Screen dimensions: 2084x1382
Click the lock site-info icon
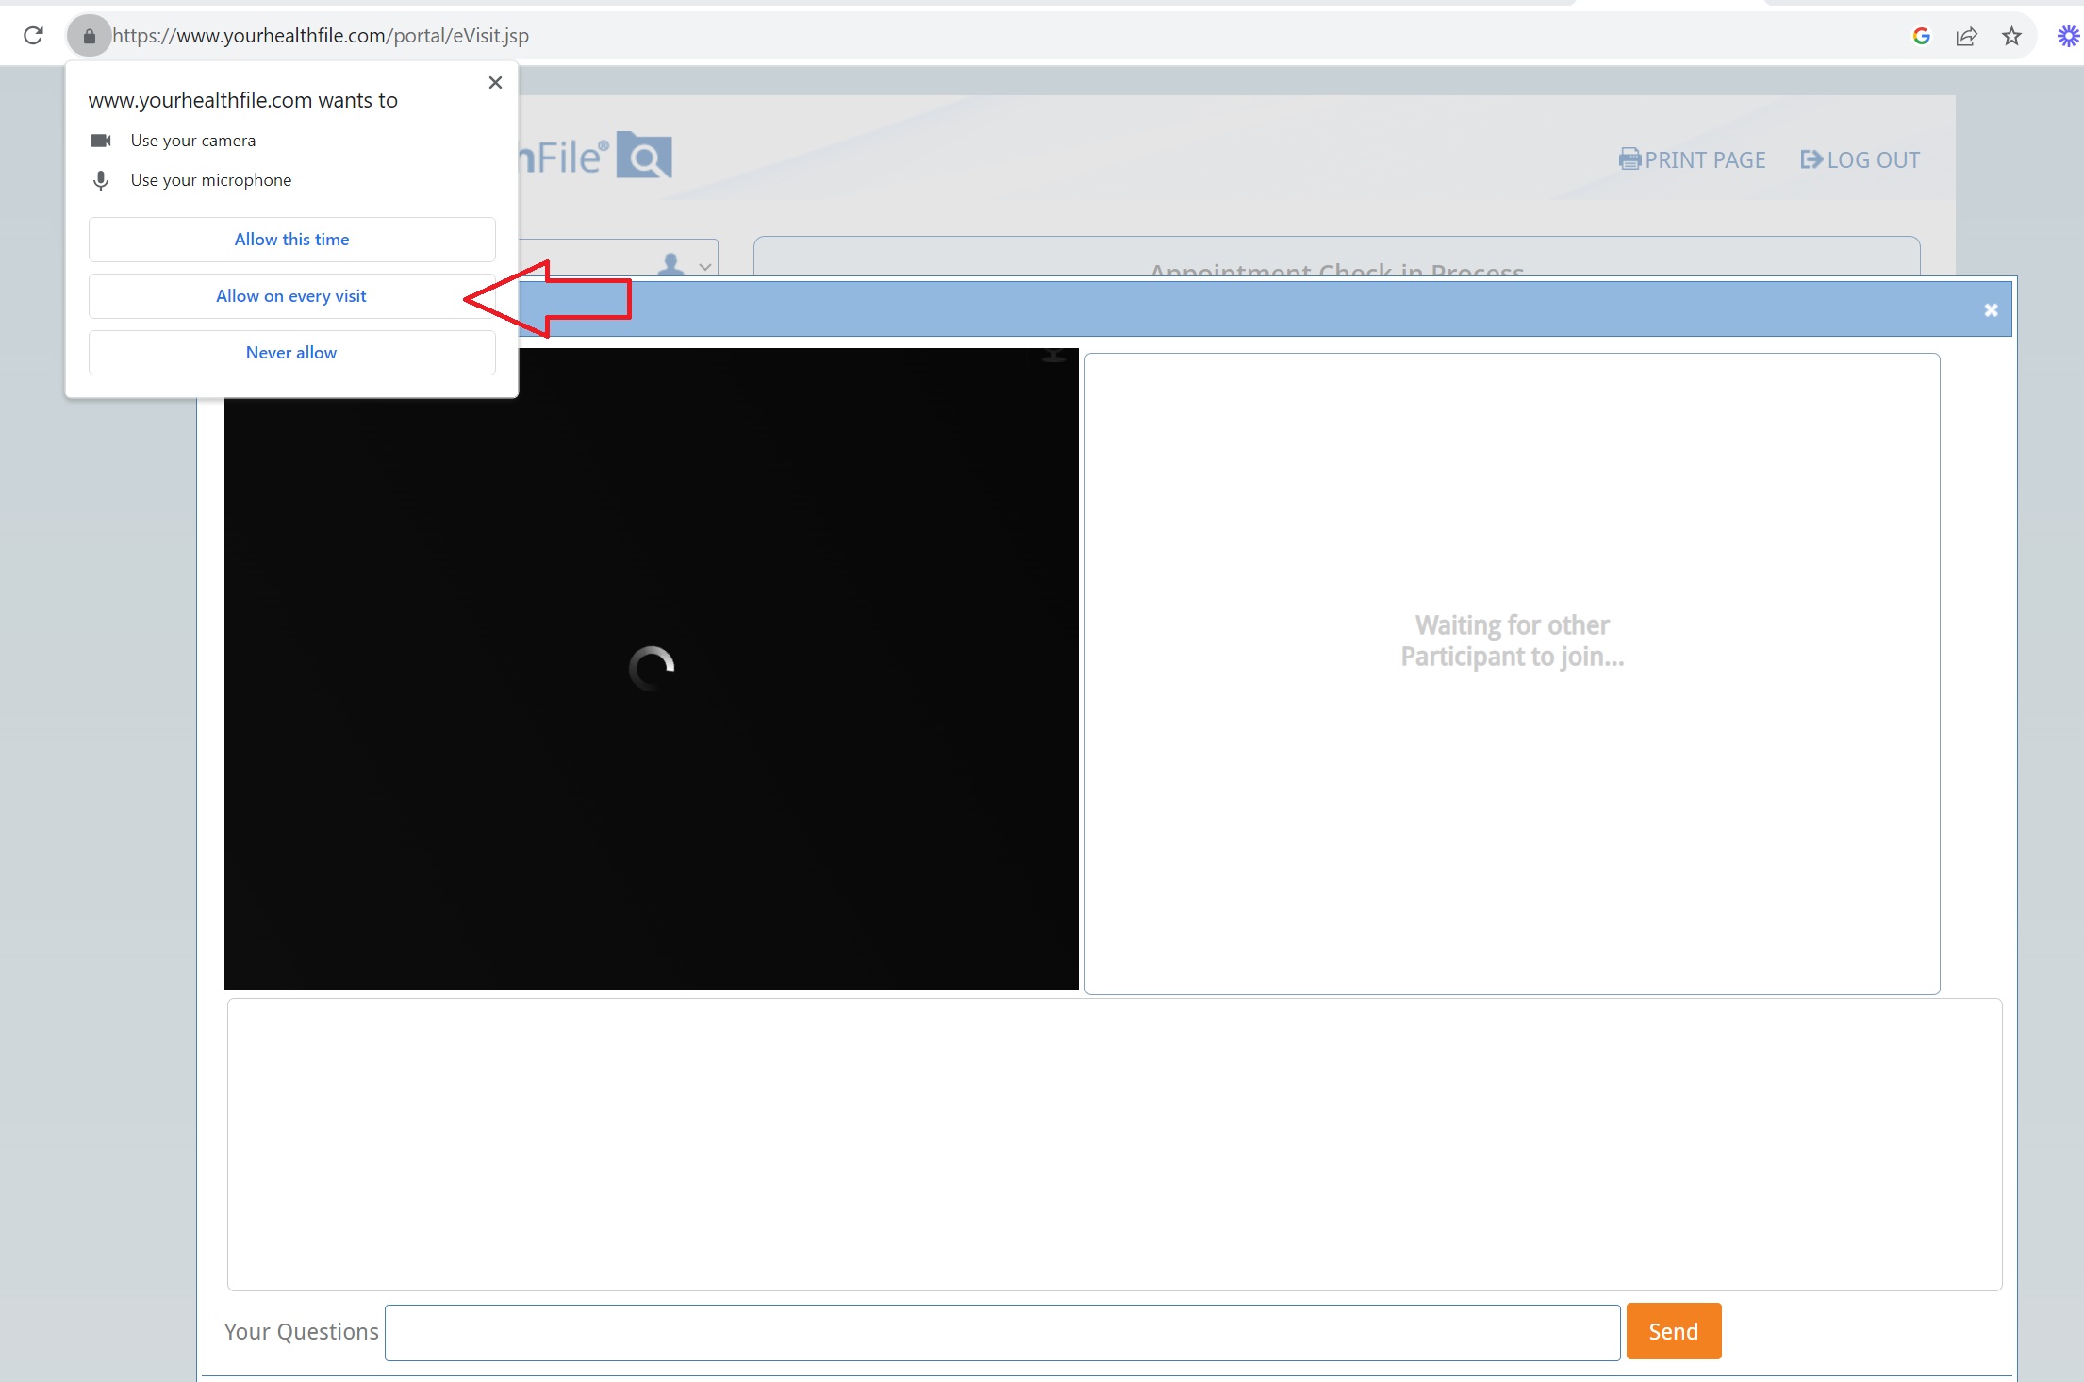point(89,36)
